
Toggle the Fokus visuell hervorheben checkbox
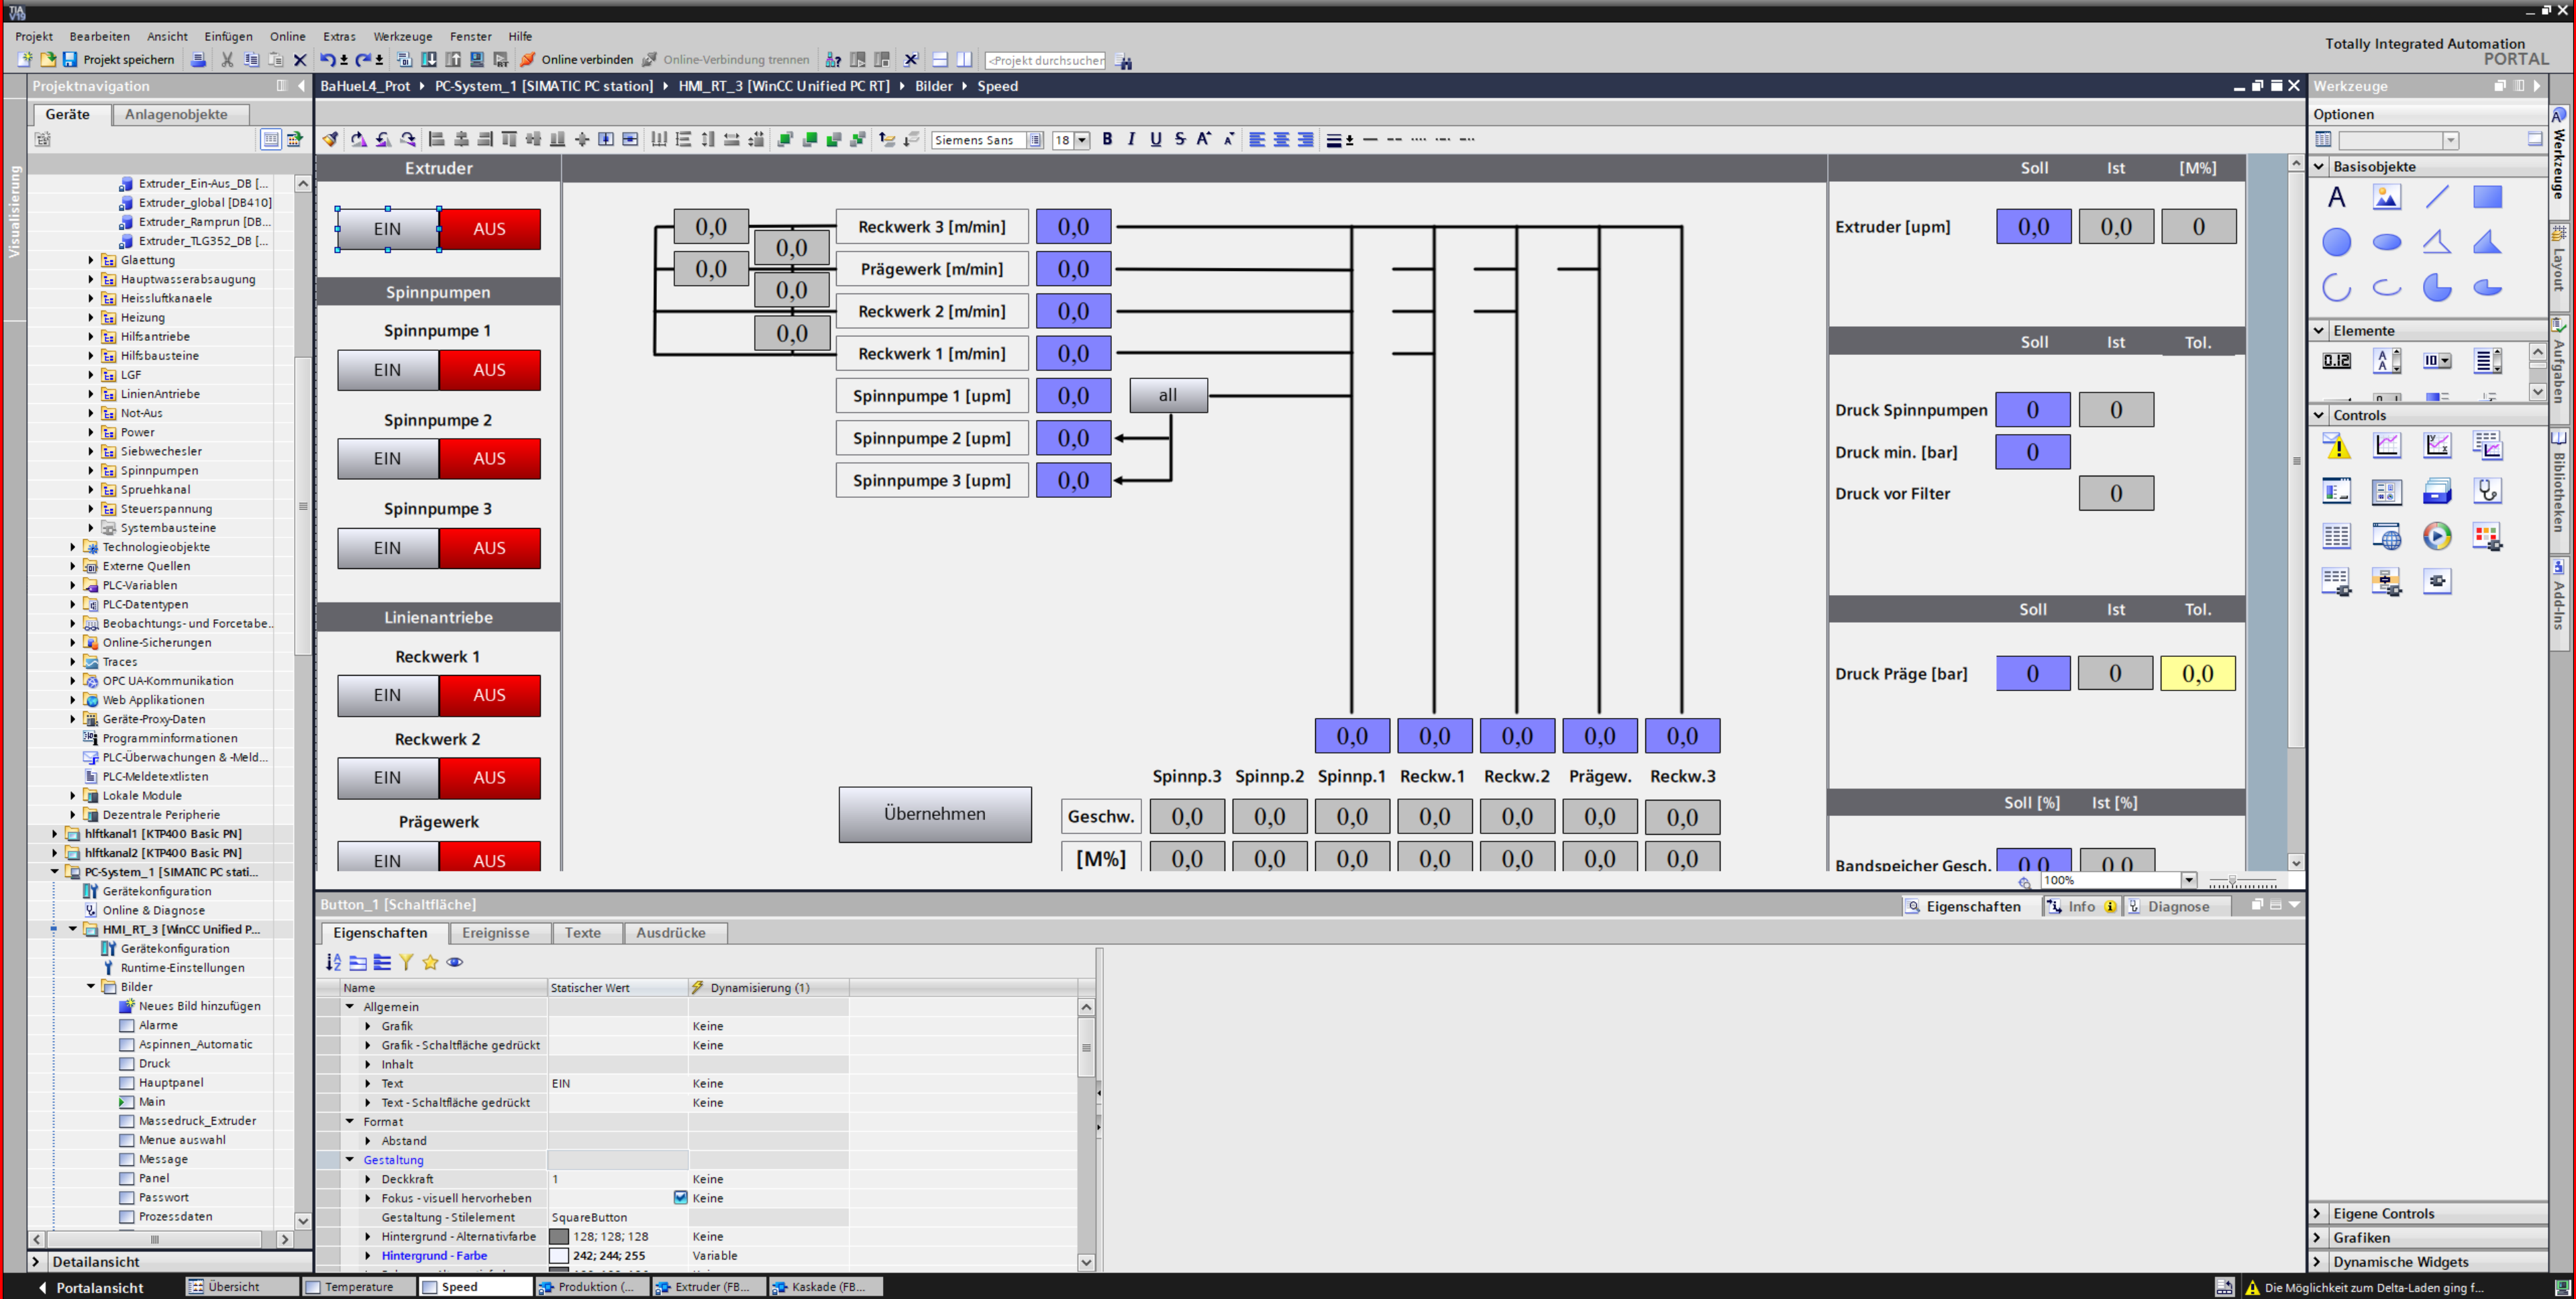pyautogui.click(x=680, y=1197)
